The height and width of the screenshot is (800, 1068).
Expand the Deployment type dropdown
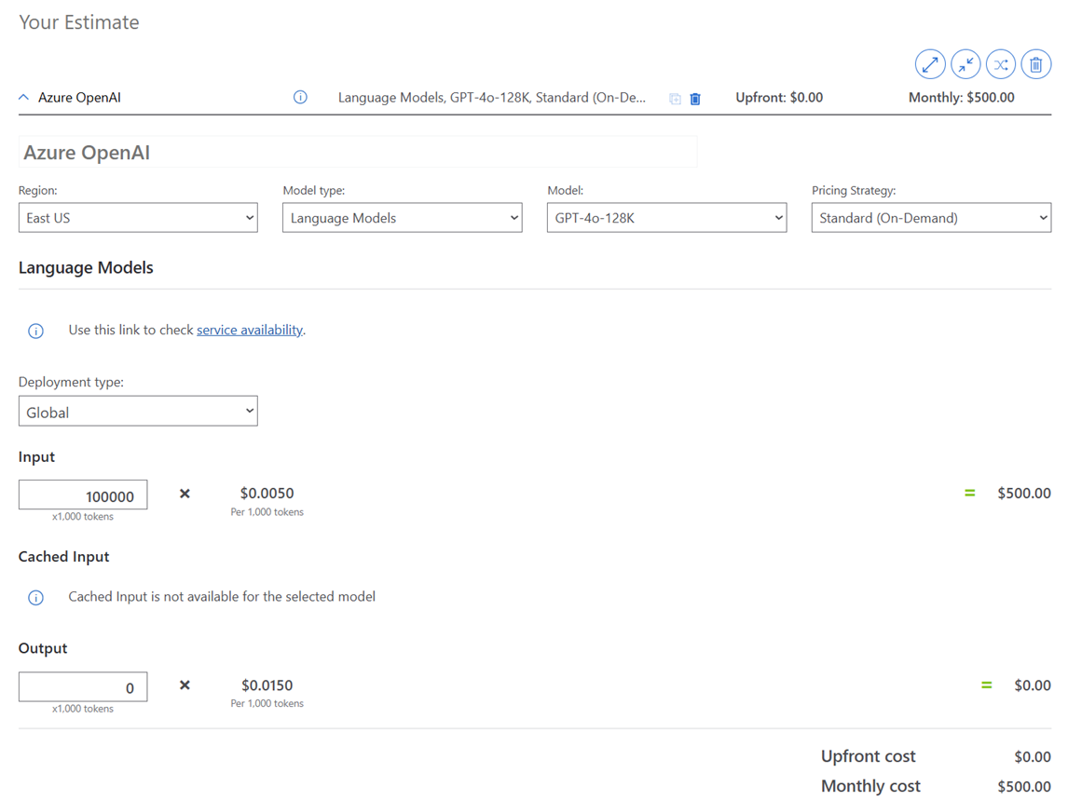(x=138, y=412)
